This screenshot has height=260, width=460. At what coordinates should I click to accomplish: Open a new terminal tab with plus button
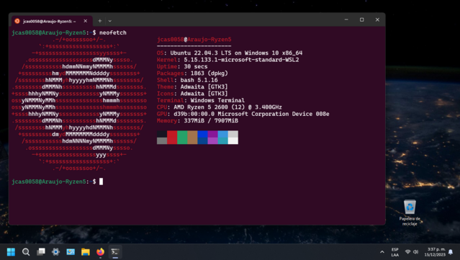click(100, 21)
